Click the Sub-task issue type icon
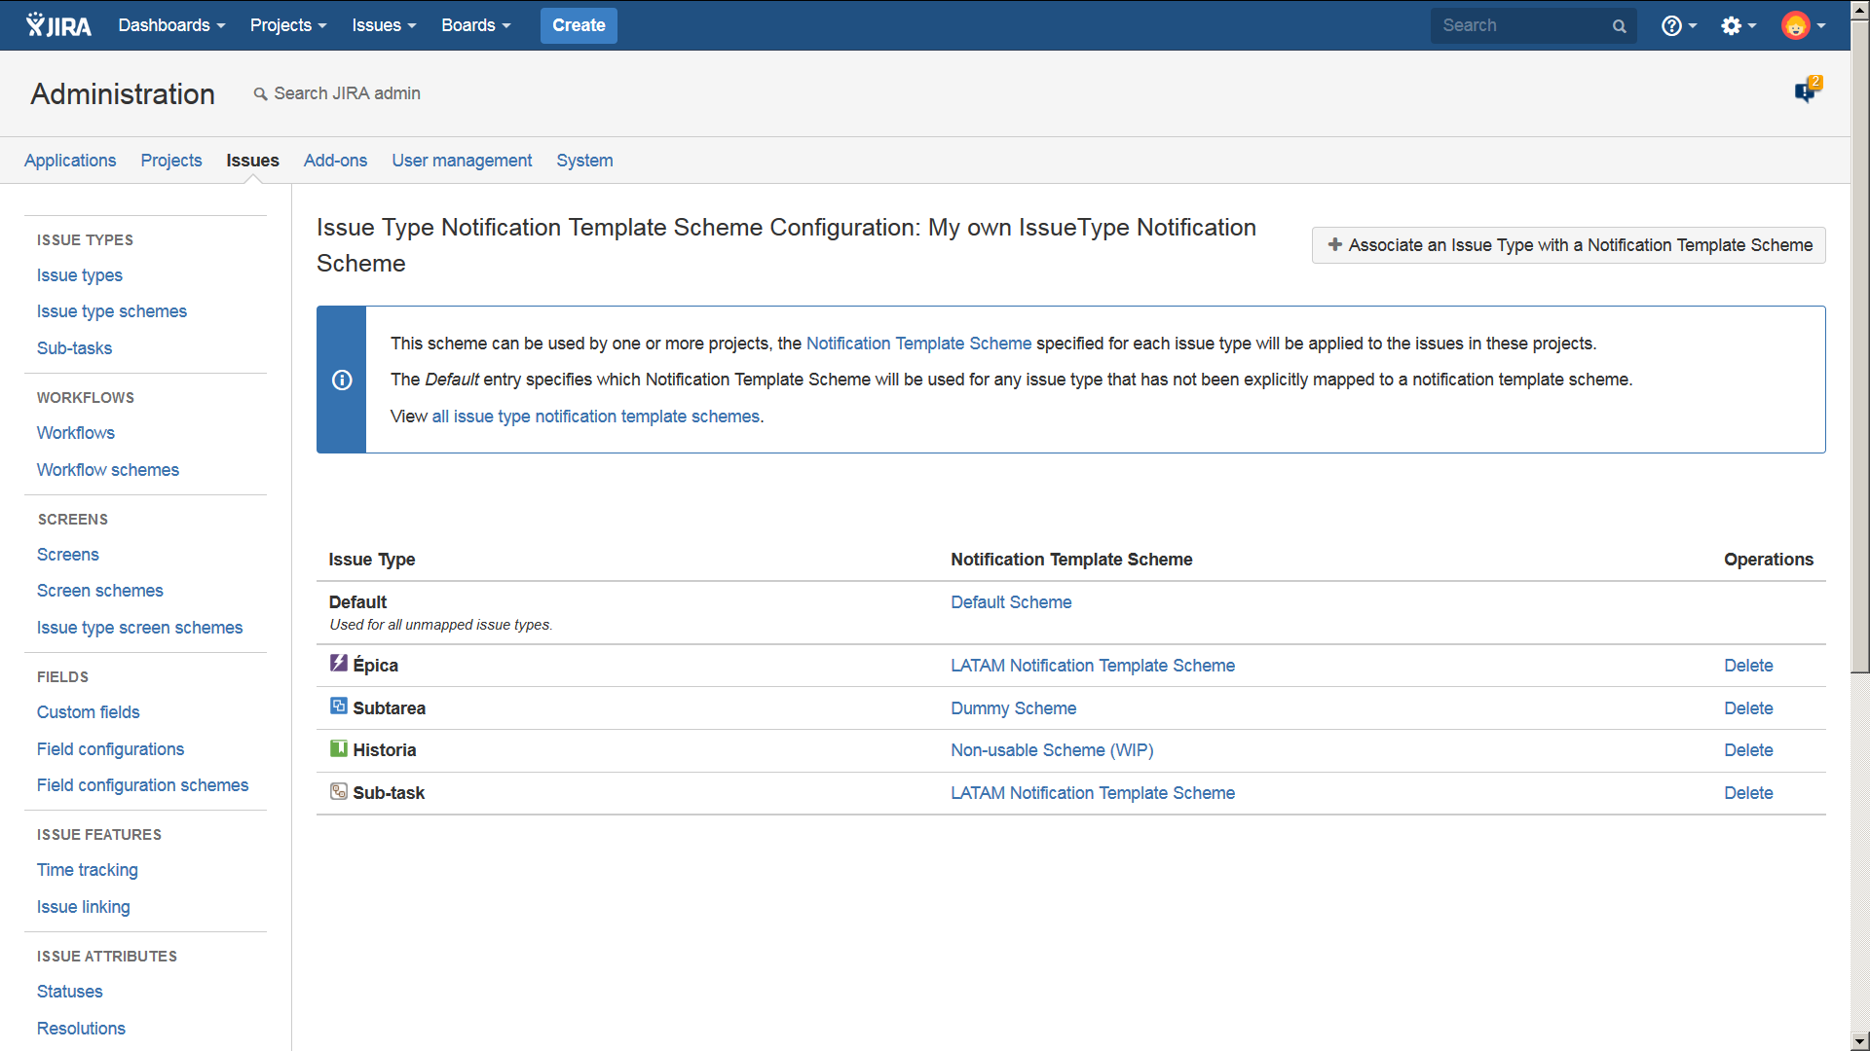1870x1051 pixels. coord(338,791)
